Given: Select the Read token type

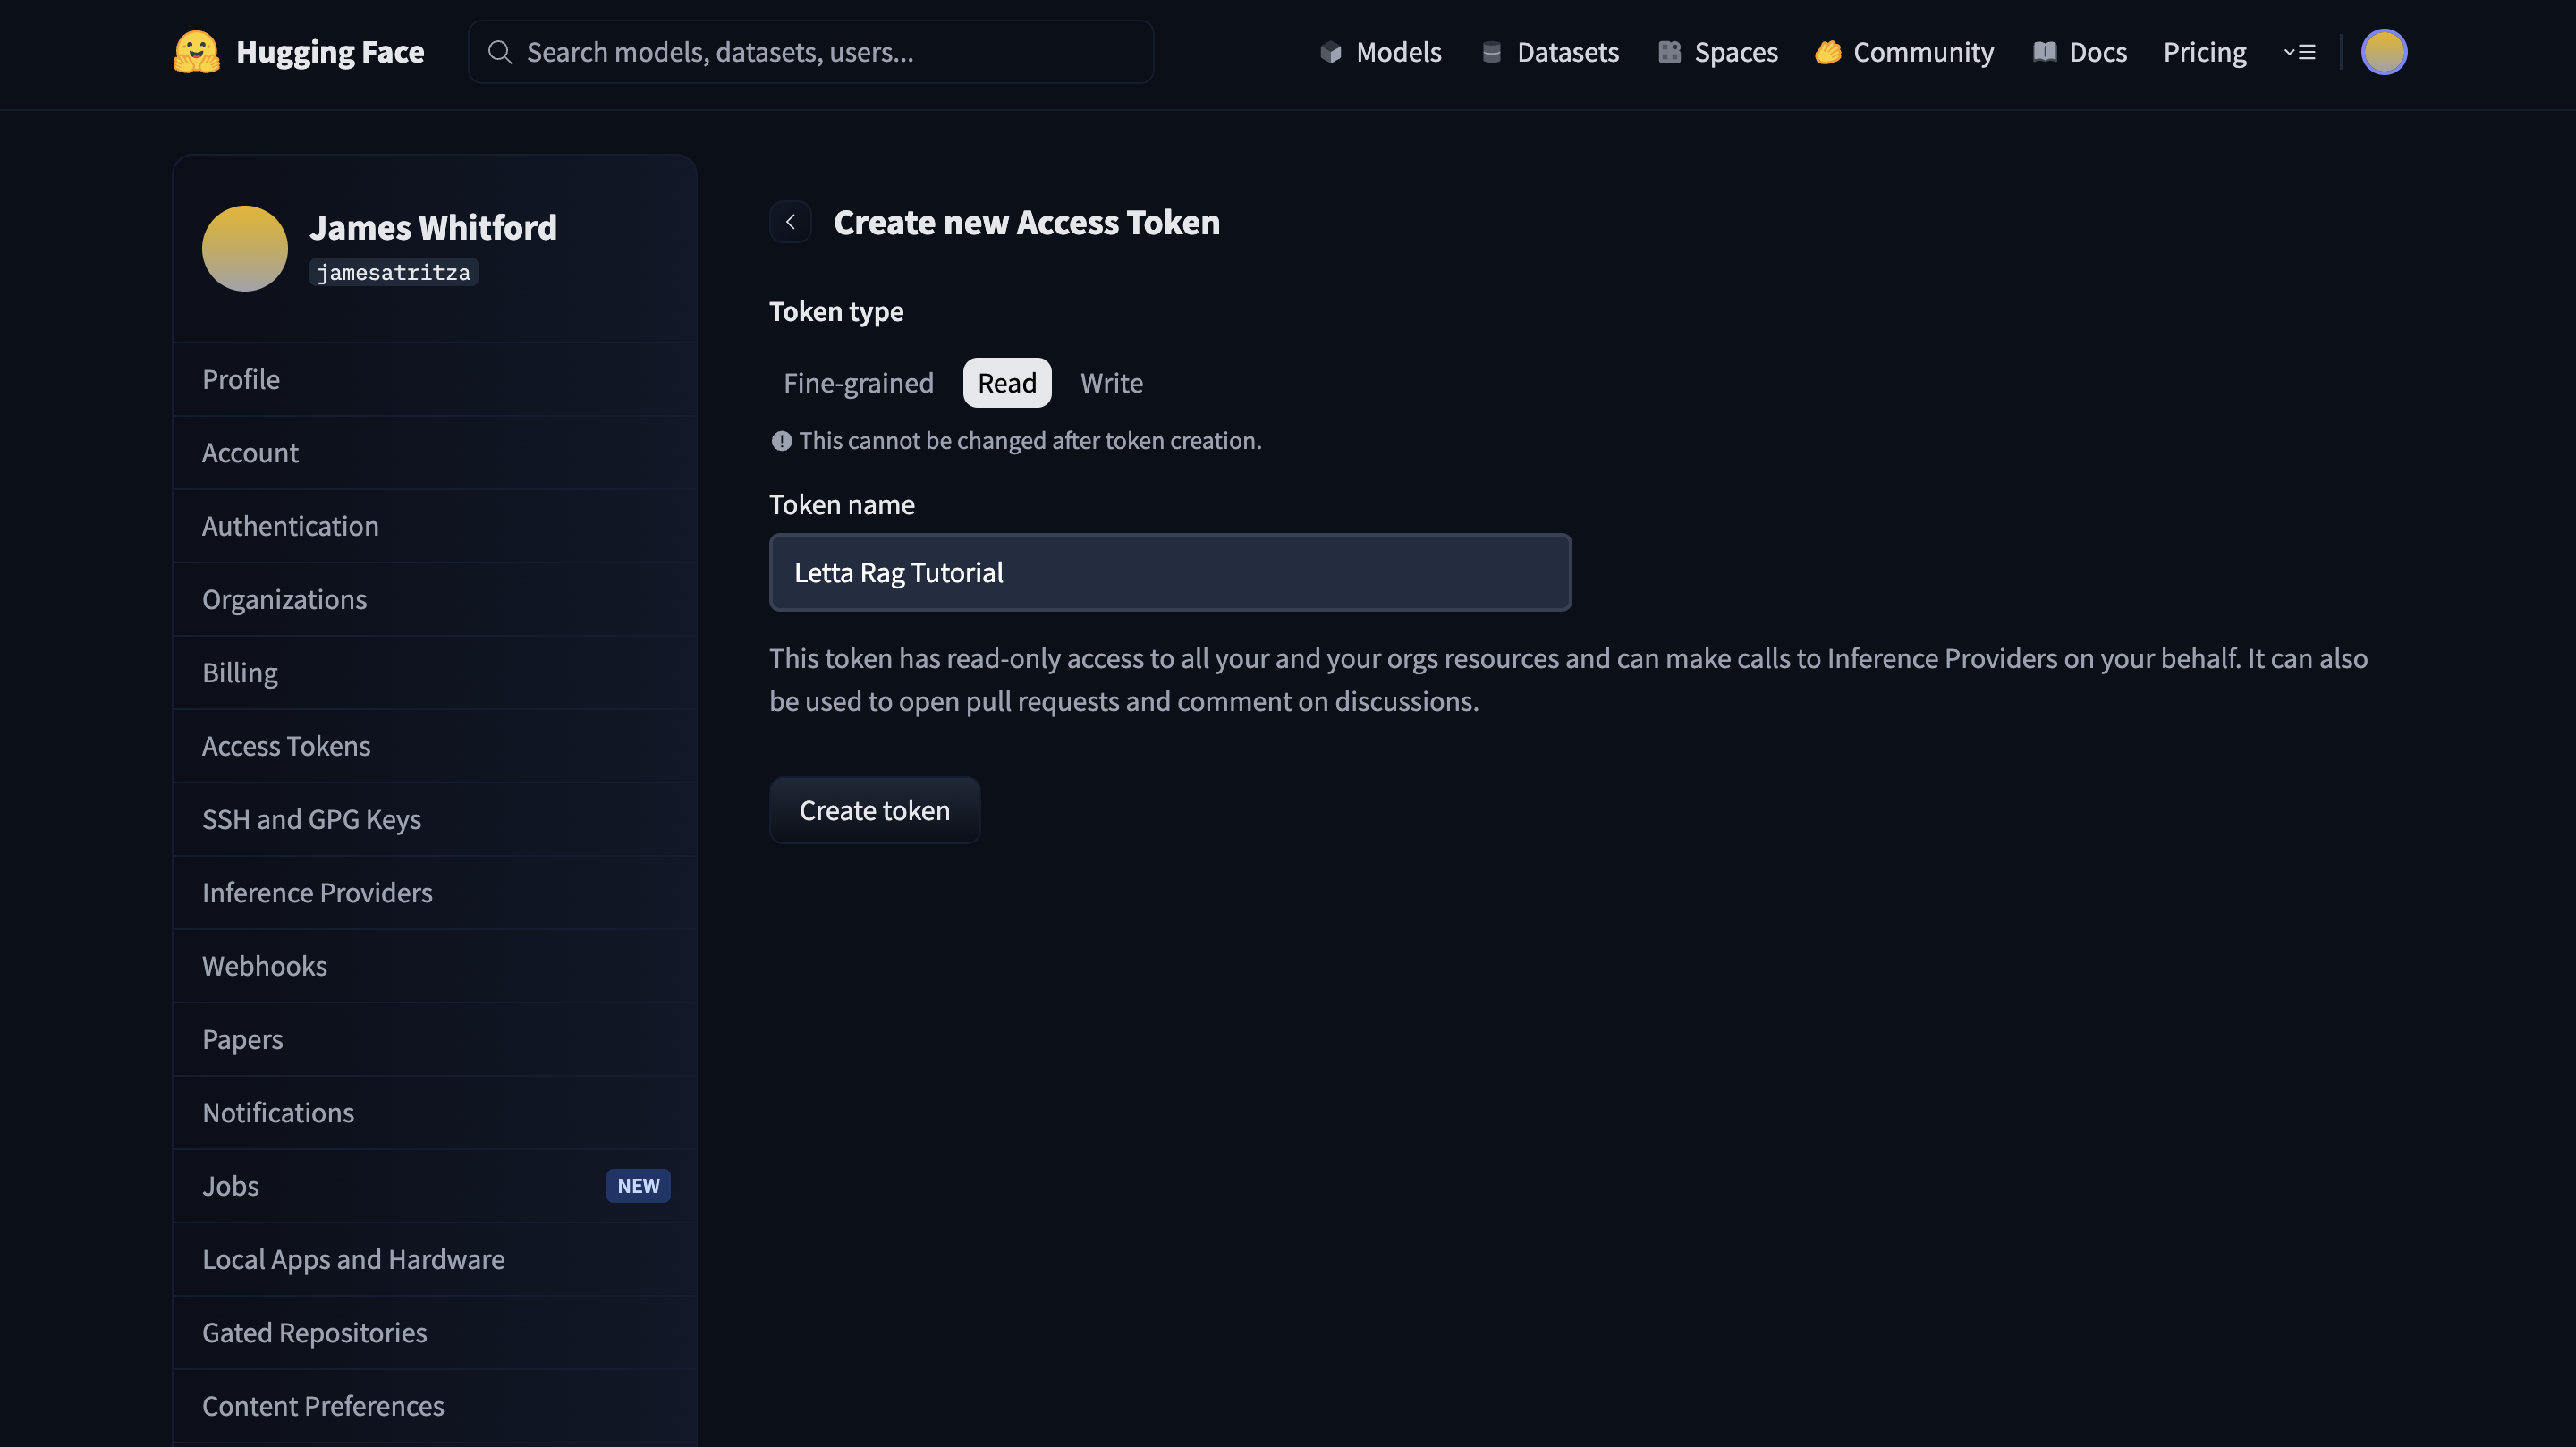Looking at the screenshot, I should [x=1006, y=383].
